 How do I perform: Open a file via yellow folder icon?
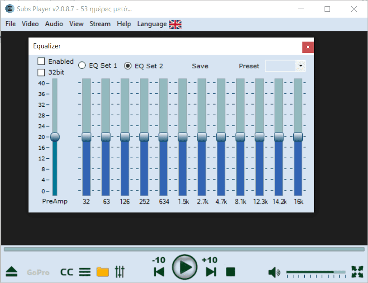tap(103, 272)
